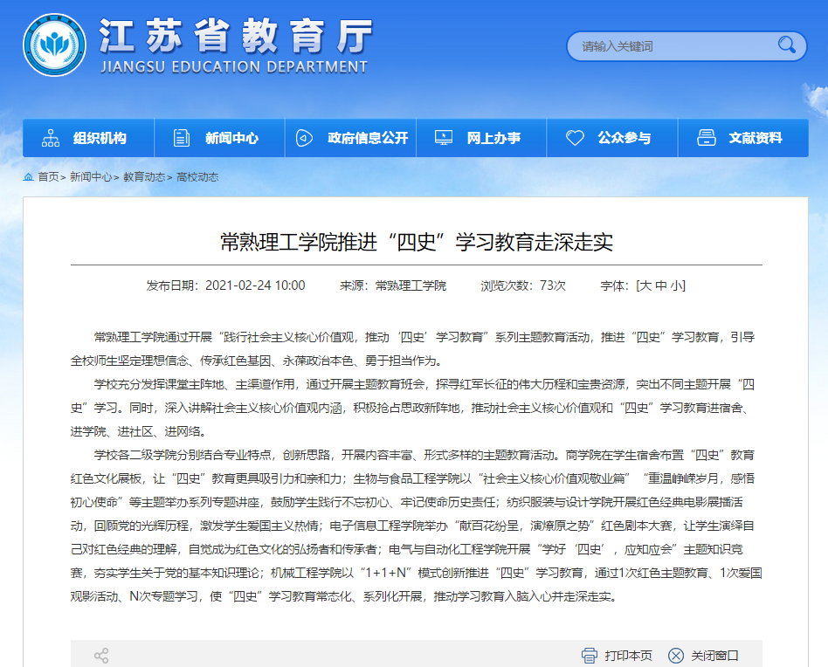The image size is (828, 667).
Task: Open the 文献资料 menu item
Action: (743, 138)
